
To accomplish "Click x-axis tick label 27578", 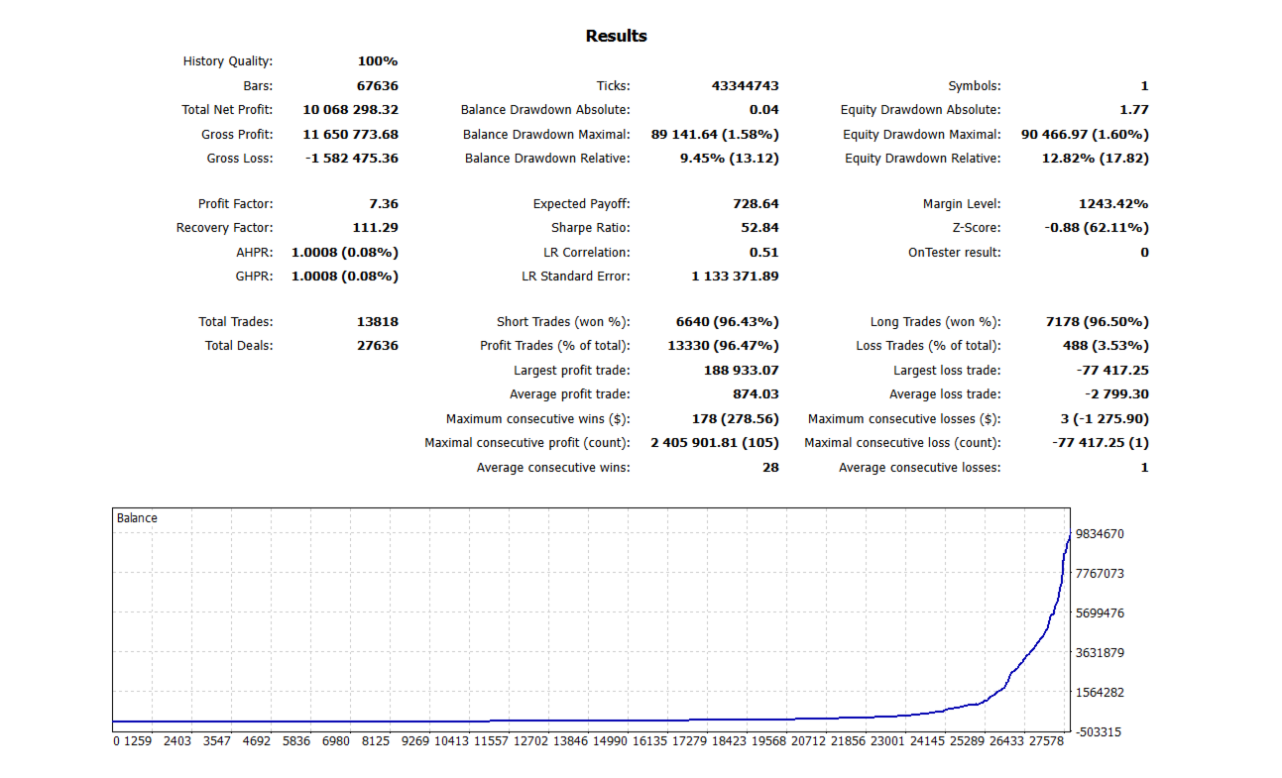I will pyautogui.click(x=1048, y=740).
